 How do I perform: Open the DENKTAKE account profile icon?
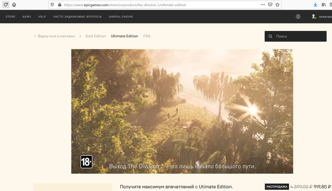click(314, 17)
